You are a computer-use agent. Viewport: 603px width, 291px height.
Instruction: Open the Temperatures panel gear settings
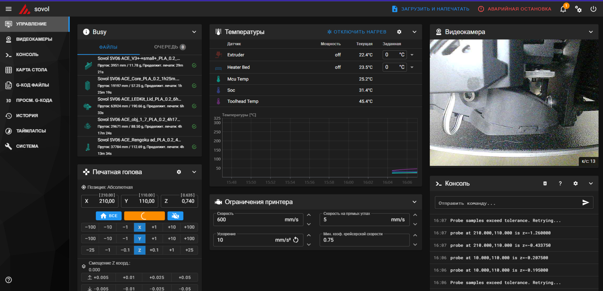[x=399, y=32]
